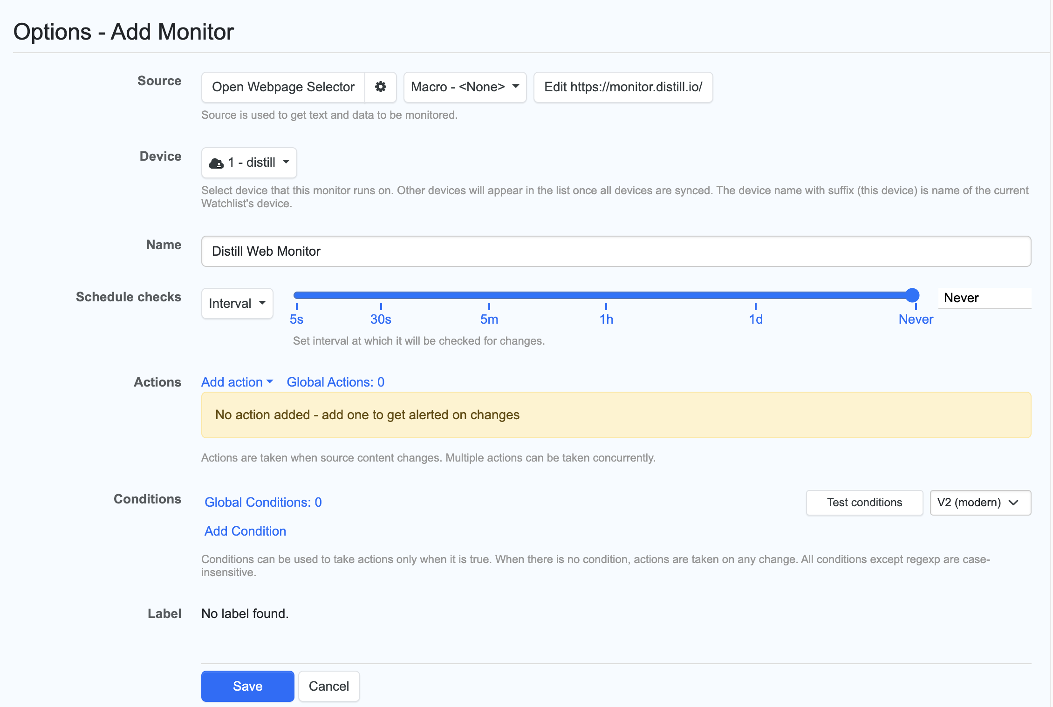1053x707 pixels.
Task: Save the new monitor
Action: (x=247, y=686)
